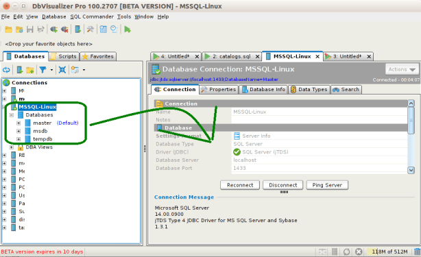The image size is (421, 257).
Task: Select the tempdb database tree item
Action: tap(43, 139)
